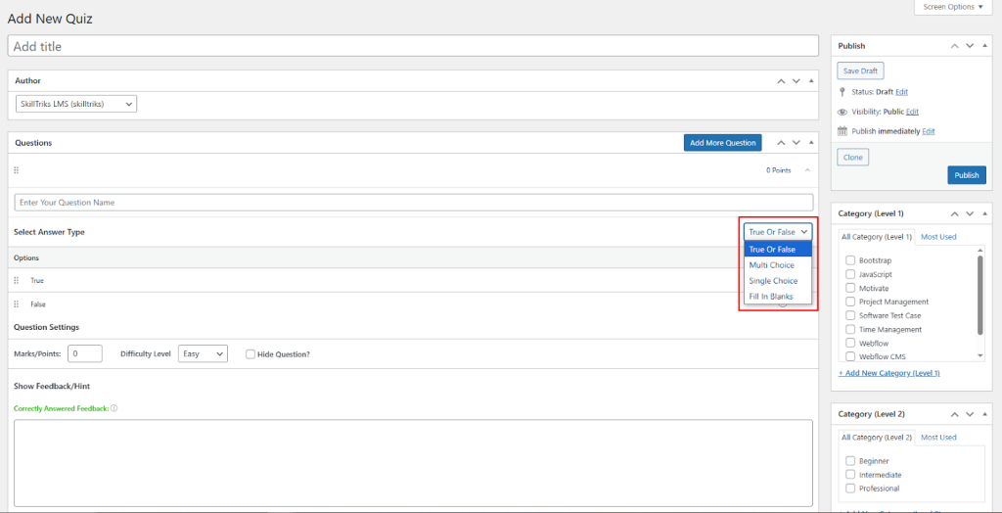The height and width of the screenshot is (513, 1002).
Task: Click the Category (Level 1) list scrollbar
Action: [x=980, y=294]
